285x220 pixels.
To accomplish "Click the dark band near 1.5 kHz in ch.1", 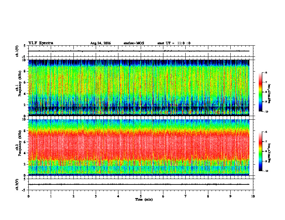I will (139, 108).
